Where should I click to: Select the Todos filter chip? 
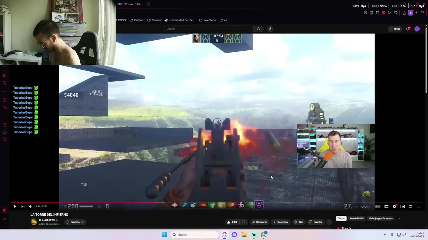pyautogui.click(x=341, y=219)
